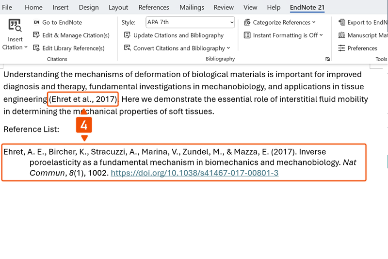Viewport: 388px width, 259px height.
Task: Switch to the Review tab
Action: pyautogui.click(x=224, y=7)
